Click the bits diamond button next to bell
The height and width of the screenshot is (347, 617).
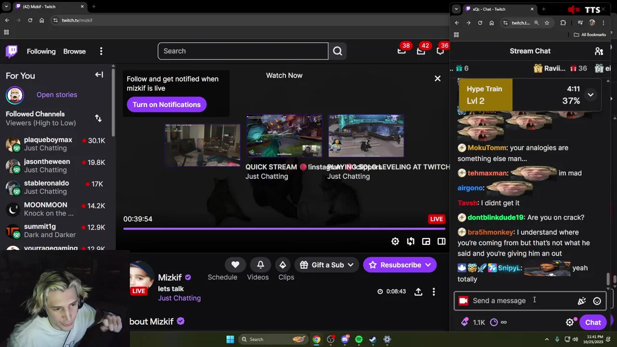[x=282, y=265]
